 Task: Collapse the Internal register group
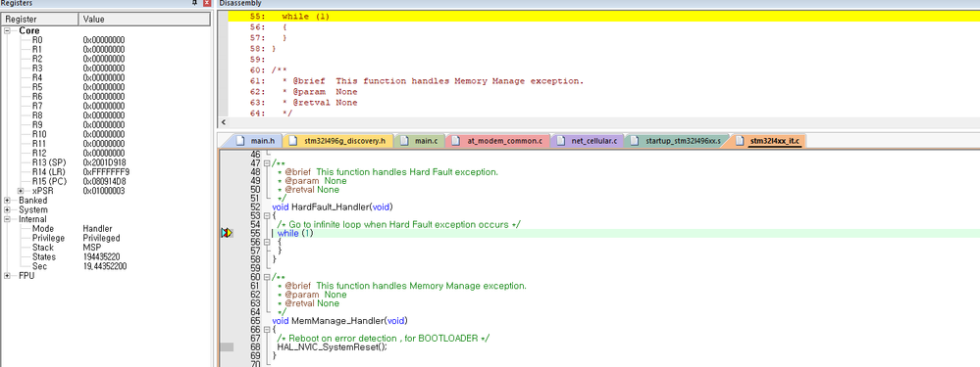7,219
